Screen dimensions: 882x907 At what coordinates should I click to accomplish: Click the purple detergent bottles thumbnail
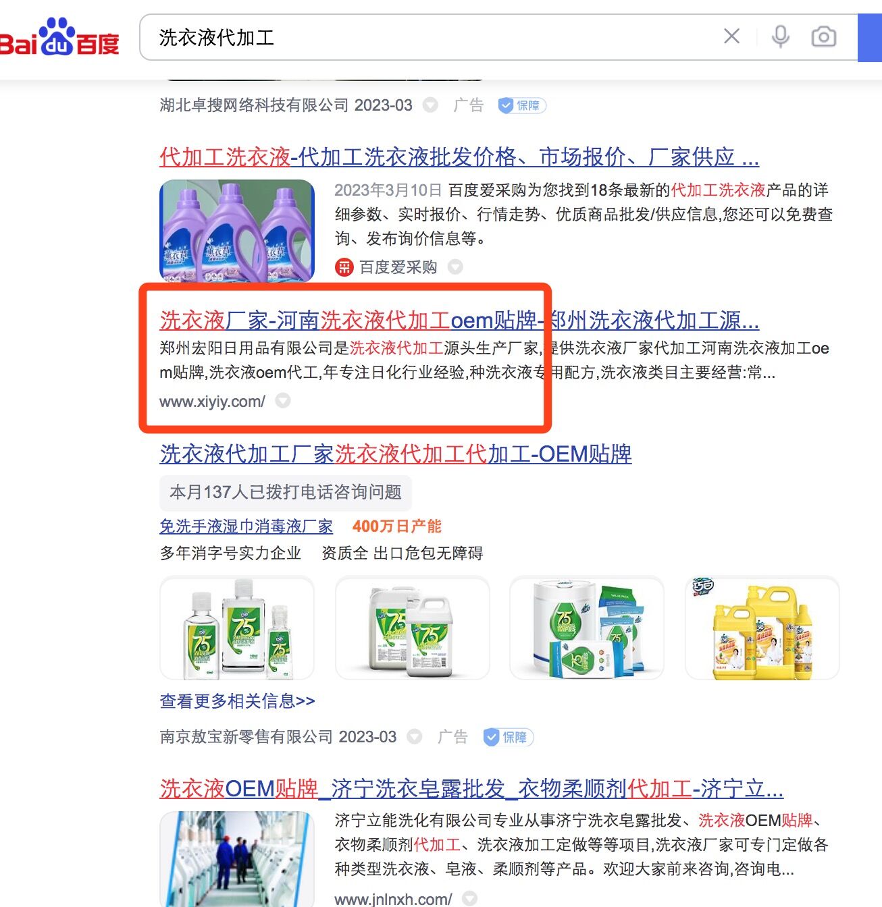pyautogui.click(x=237, y=231)
